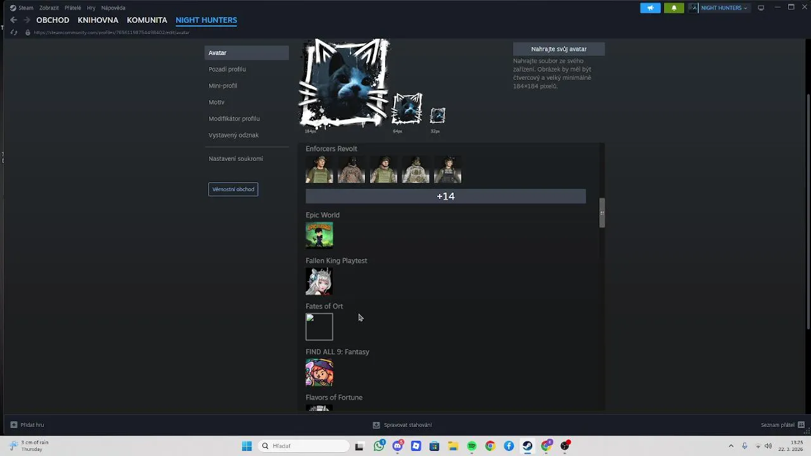The height and width of the screenshot is (456, 811).
Task: Open Seznam přátel friends list
Action: [x=783, y=425]
